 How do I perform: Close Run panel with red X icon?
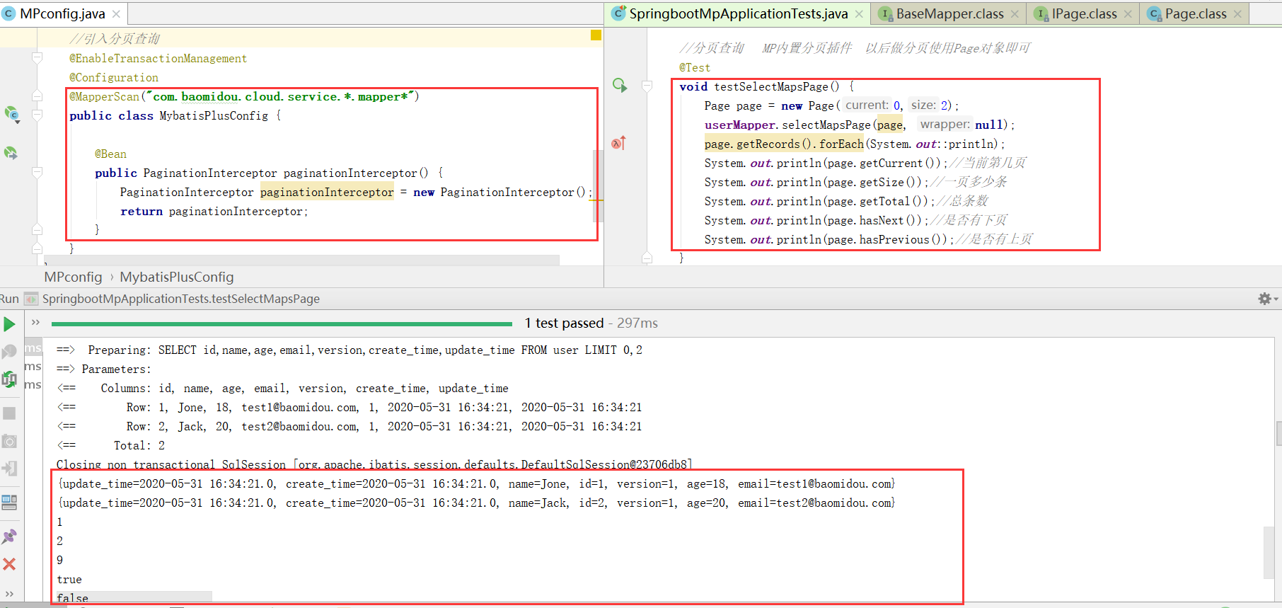click(x=9, y=564)
